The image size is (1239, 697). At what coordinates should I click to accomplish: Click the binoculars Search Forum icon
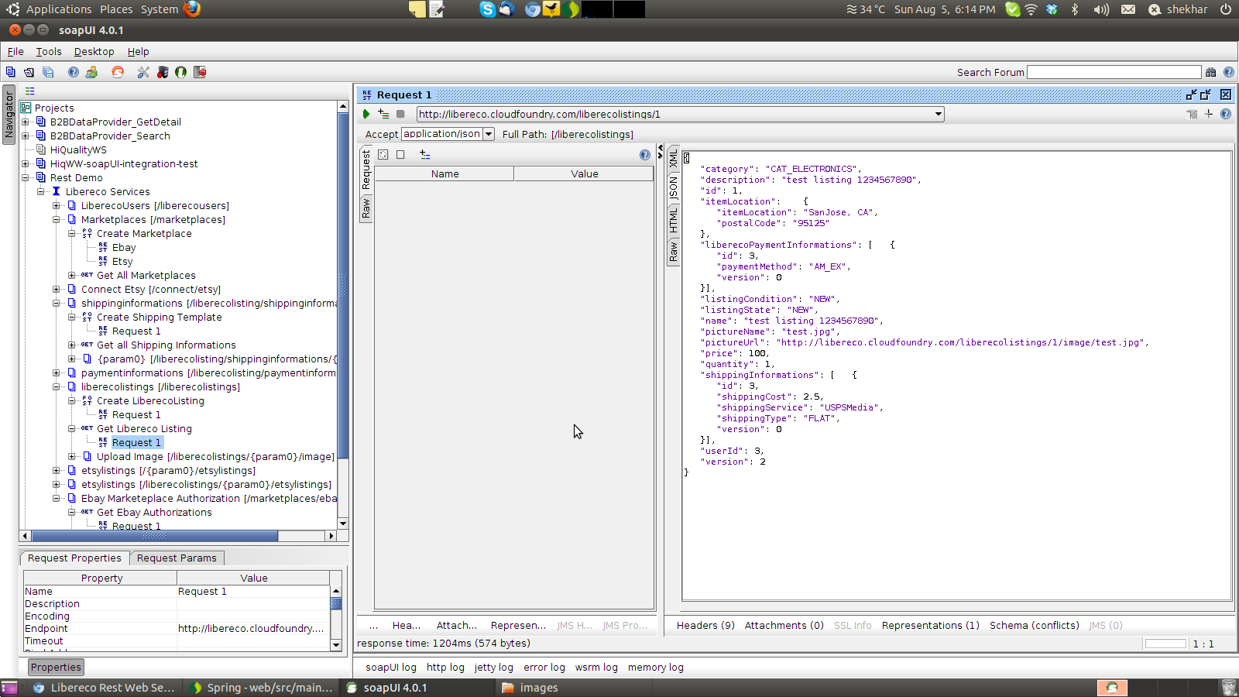pos(1211,72)
